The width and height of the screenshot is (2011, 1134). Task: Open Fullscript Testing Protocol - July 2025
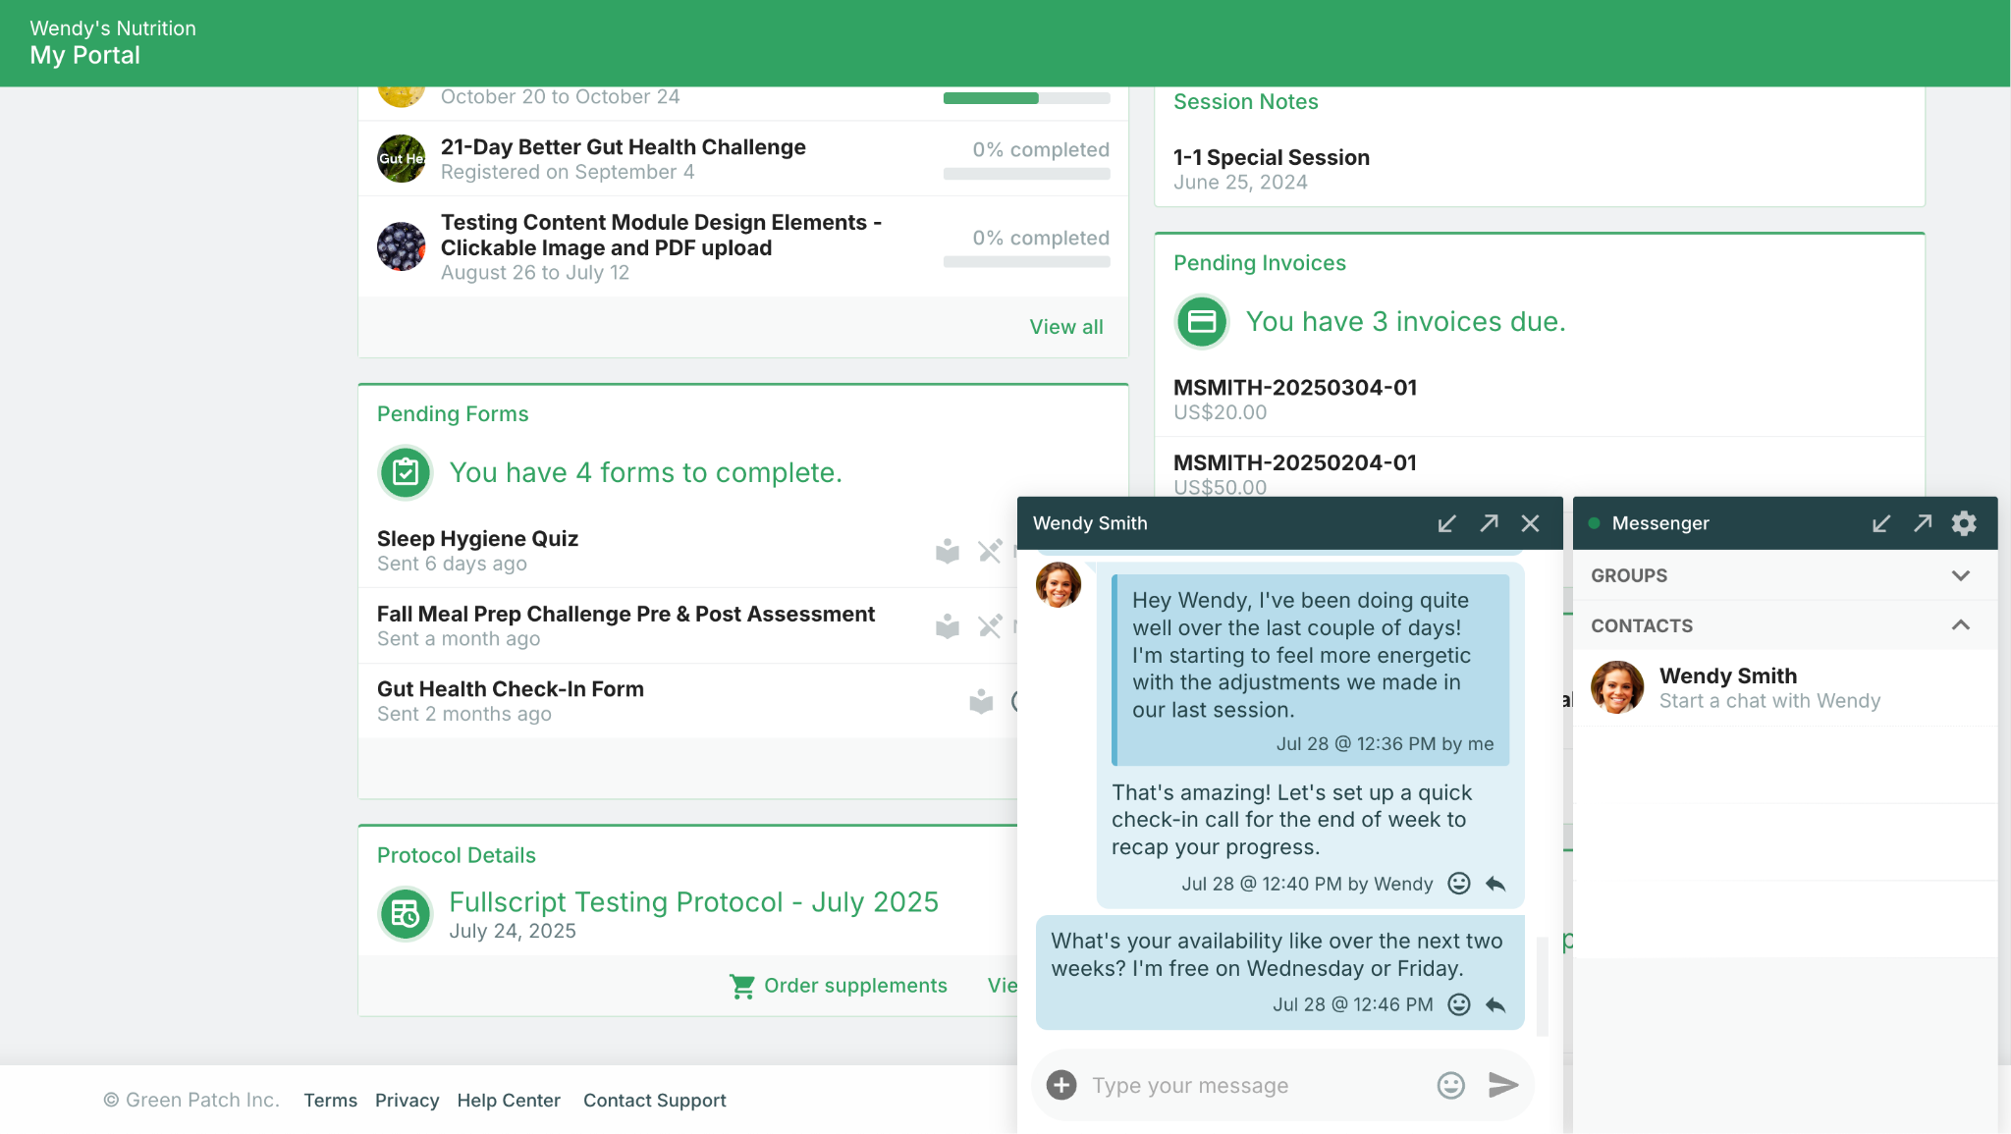(x=693, y=901)
